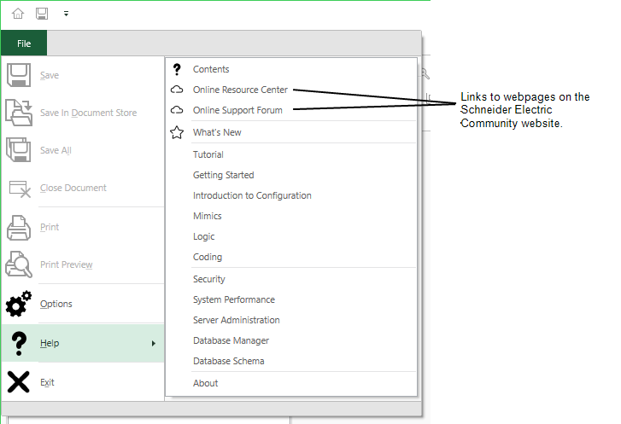Viewport: 621px width, 424px height.
Task: Click the Online Resource Center cloud icon
Action: click(177, 90)
